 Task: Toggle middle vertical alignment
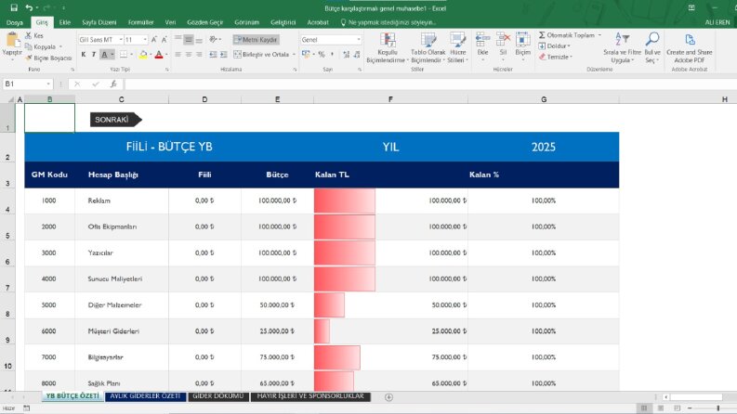coord(188,39)
